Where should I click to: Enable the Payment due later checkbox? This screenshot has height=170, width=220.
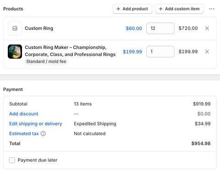point(12,160)
